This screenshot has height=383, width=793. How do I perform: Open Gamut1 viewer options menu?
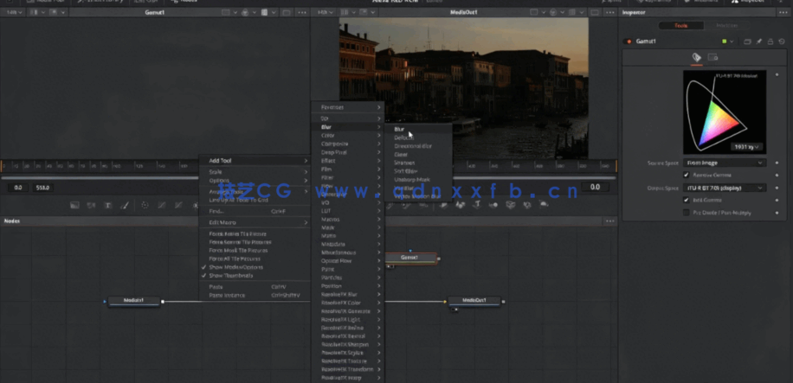pos(301,12)
